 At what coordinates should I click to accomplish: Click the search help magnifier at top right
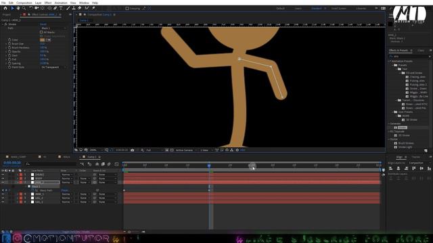coord(391,8)
